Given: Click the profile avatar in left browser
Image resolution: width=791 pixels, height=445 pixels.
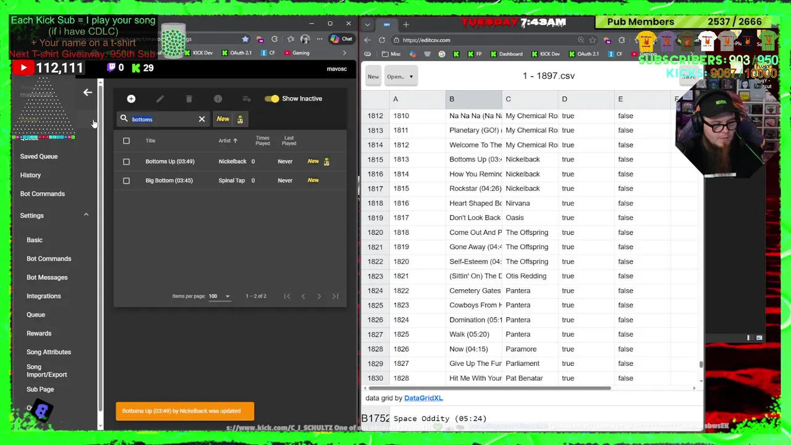Looking at the screenshot, I should [x=305, y=40].
